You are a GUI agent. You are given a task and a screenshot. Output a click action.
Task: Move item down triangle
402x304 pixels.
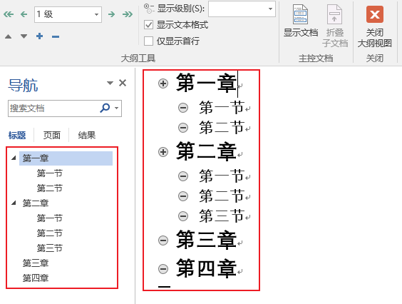point(24,36)
